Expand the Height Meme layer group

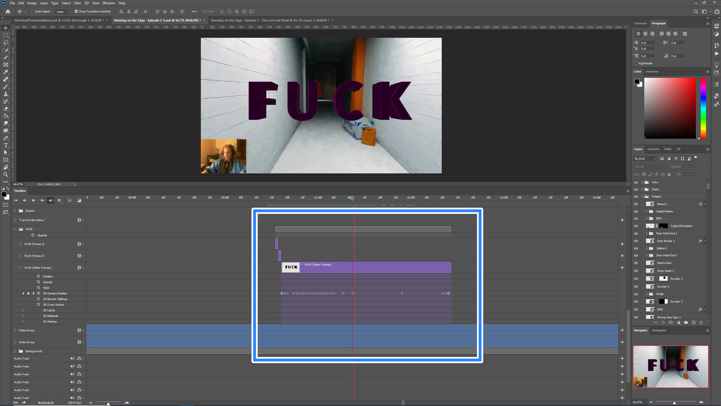tap(646, 212)
